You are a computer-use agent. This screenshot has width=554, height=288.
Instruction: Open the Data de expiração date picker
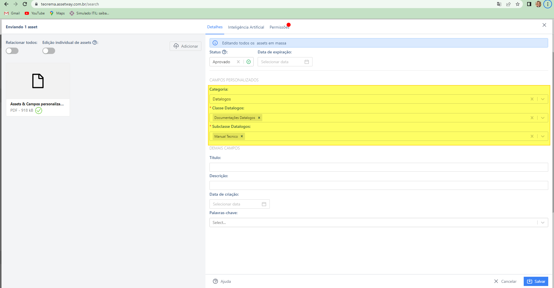(285, 62)
